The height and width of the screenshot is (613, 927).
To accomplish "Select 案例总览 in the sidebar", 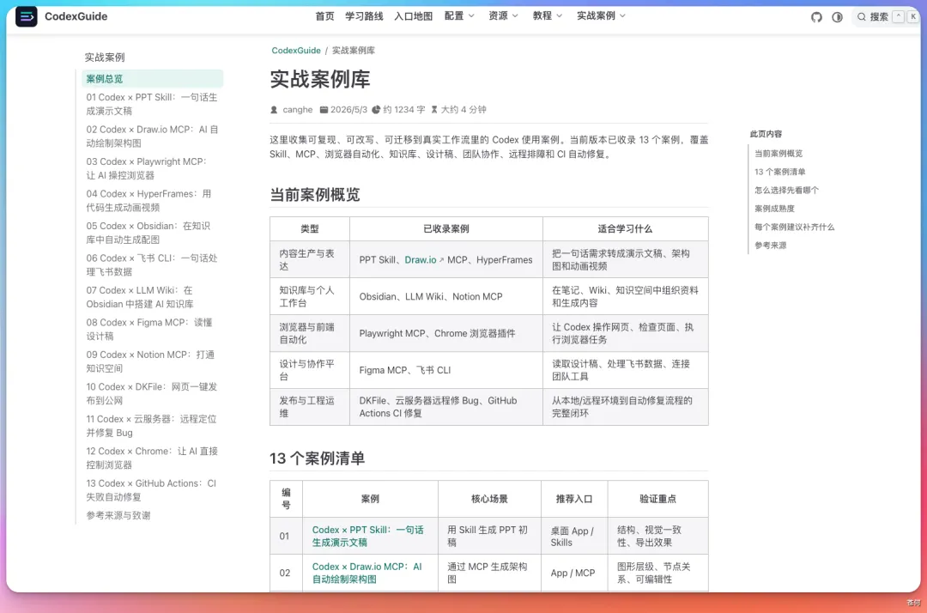I will [x=153, y=79].
